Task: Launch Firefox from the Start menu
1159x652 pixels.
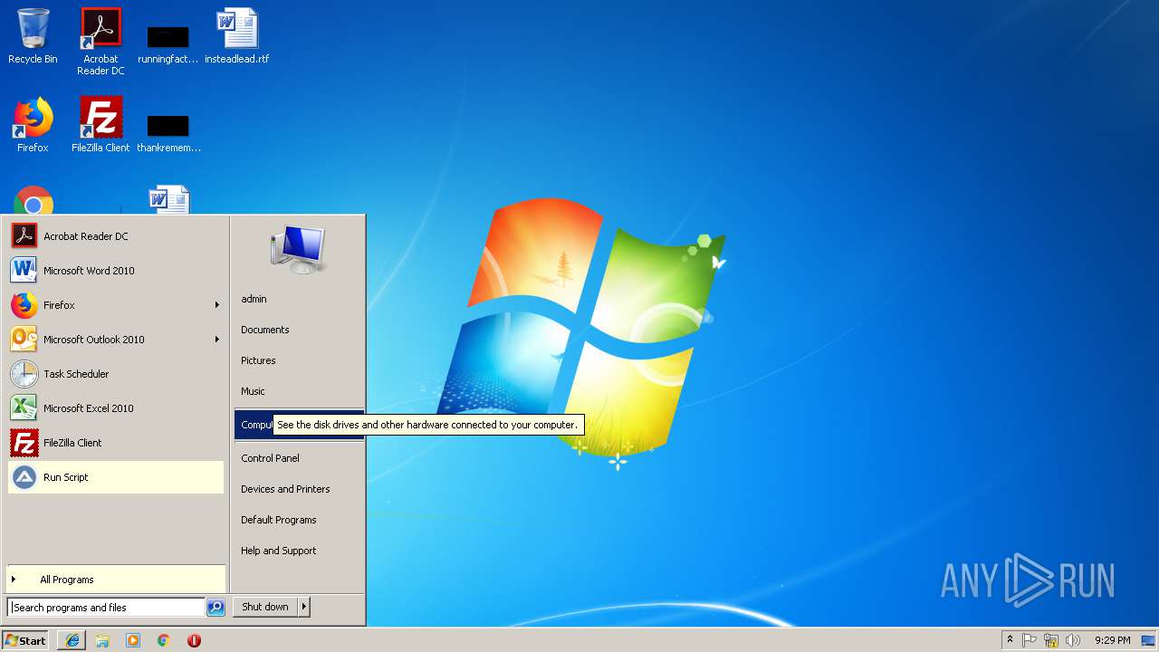Action: [x=115, y=305]
